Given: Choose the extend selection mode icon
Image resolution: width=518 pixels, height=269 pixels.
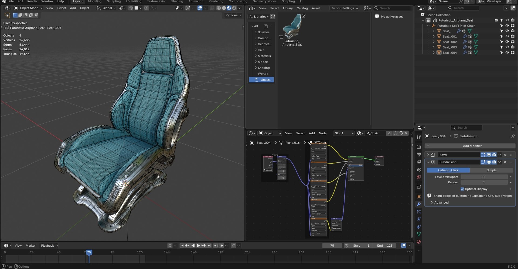Looking at the screenshot, I should tap(20, 15).
